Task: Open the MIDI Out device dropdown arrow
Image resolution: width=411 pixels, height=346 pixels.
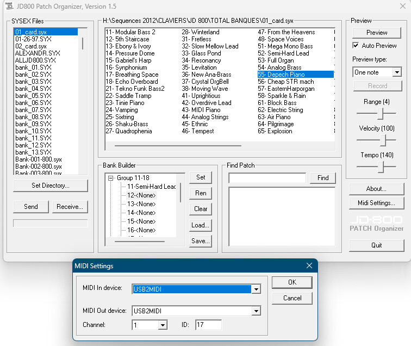Action: coord(256,311)
